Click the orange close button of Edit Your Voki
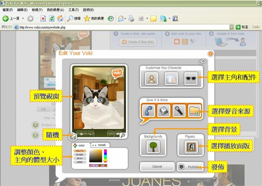 [210, 54]
